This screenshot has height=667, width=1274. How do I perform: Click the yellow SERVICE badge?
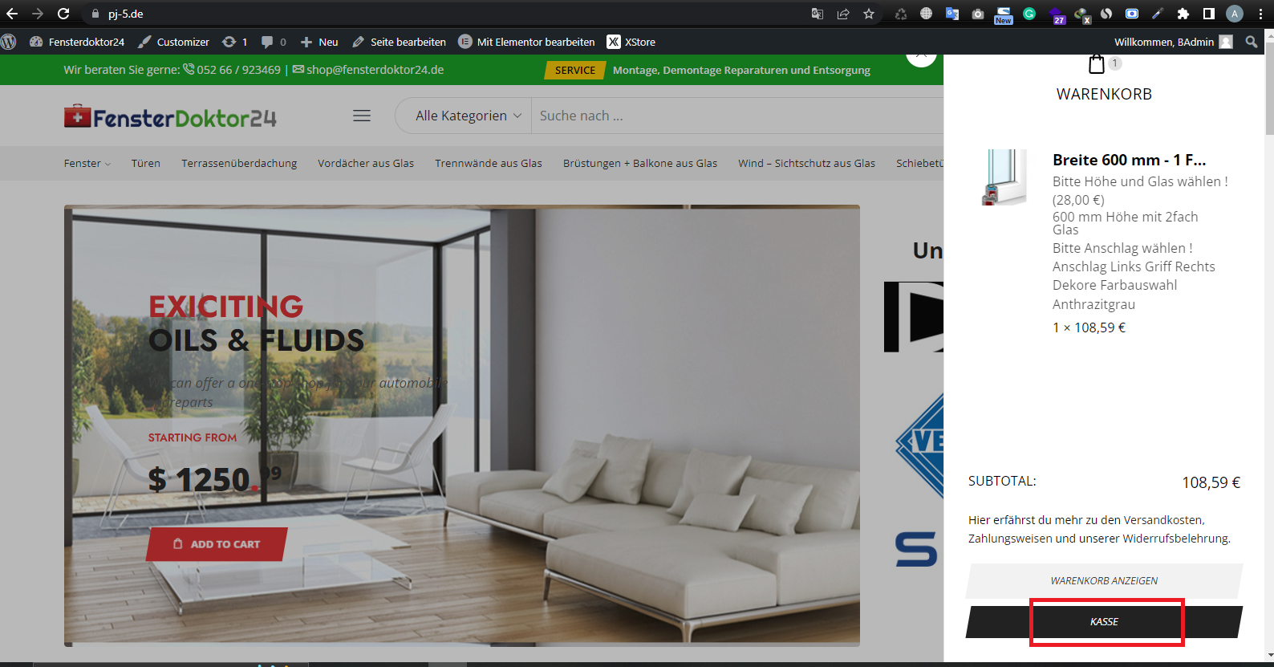(x=575, y=70)
